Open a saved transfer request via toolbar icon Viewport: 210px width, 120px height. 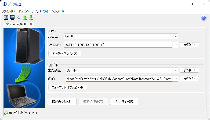[6, 17]
